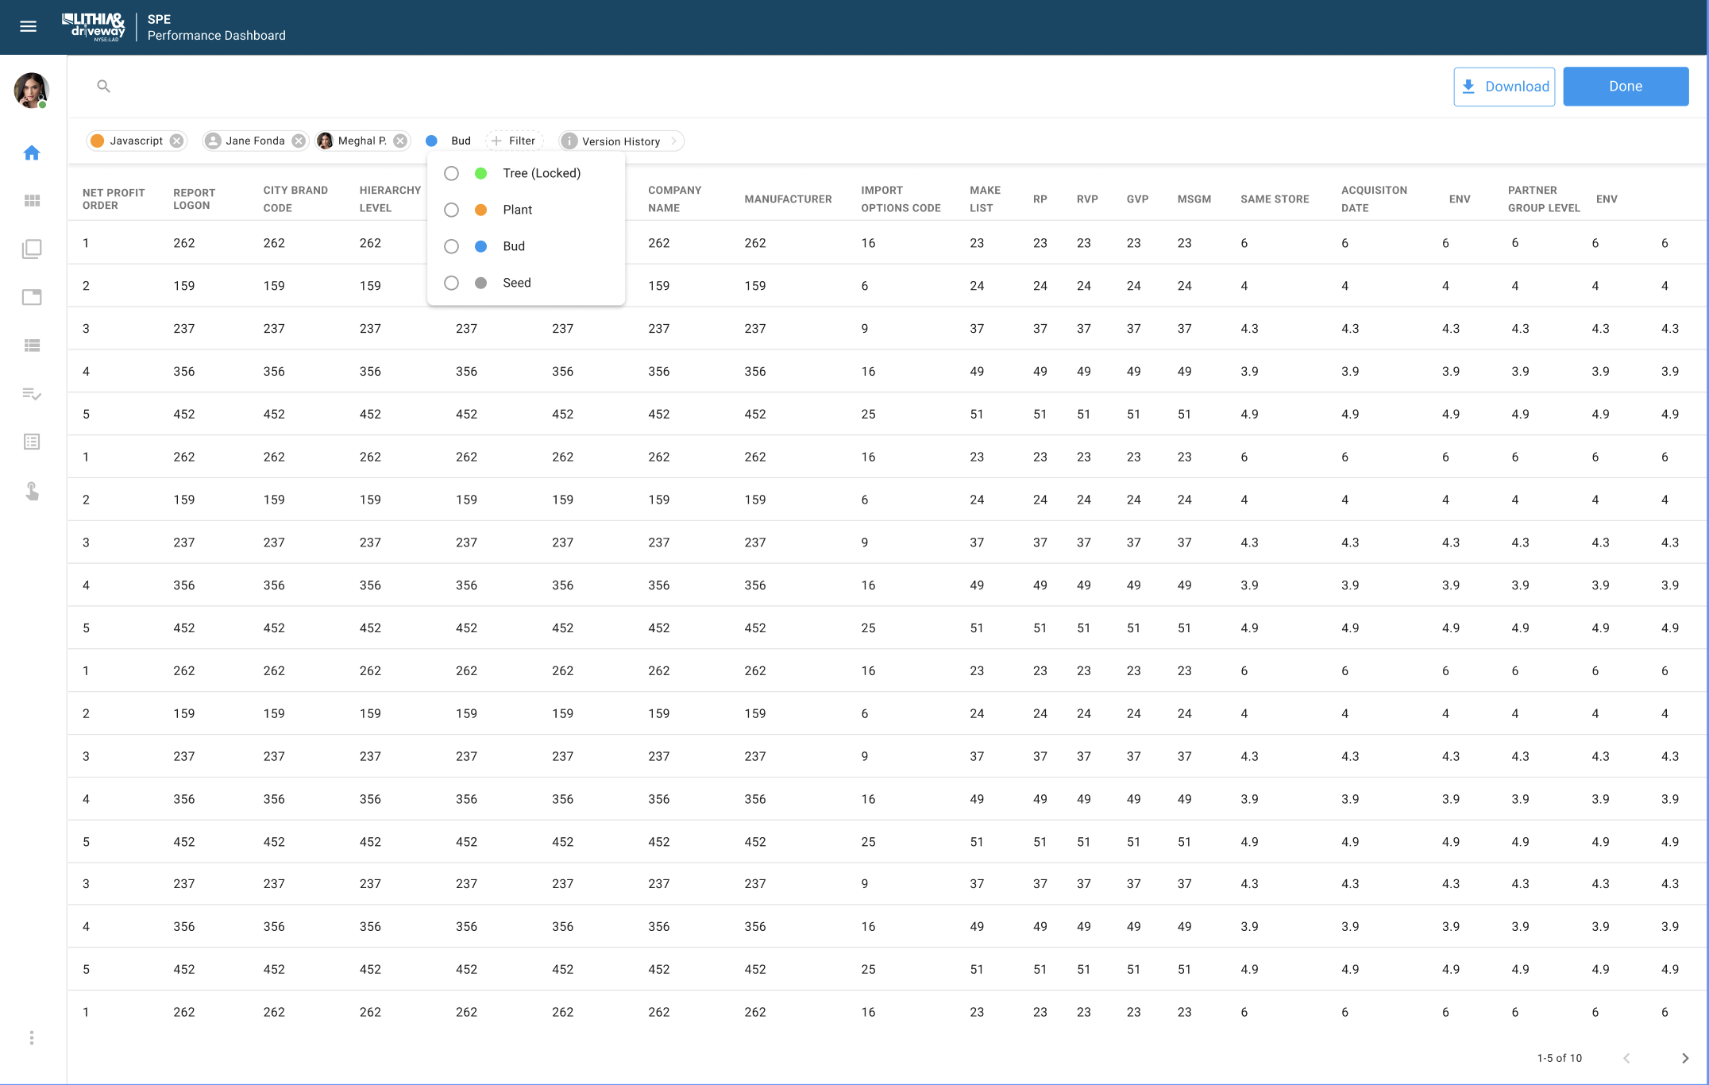The height and width of the screenshot is (1085, 1709).
Task: Click the checklist sidebar icon
Action: coord(32,394)
